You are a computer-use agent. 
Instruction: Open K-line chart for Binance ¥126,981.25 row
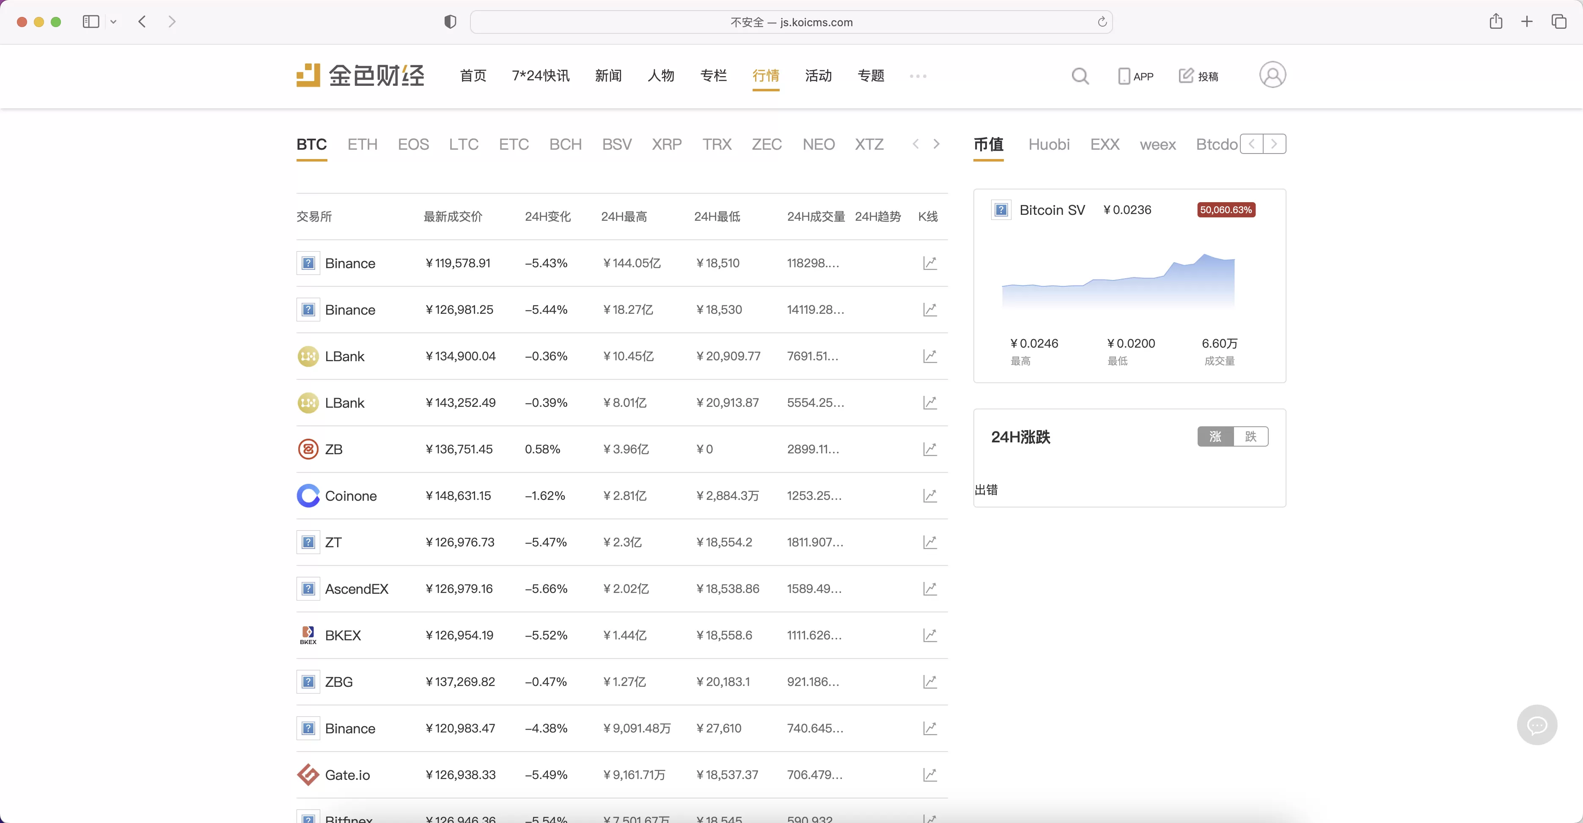930,310
